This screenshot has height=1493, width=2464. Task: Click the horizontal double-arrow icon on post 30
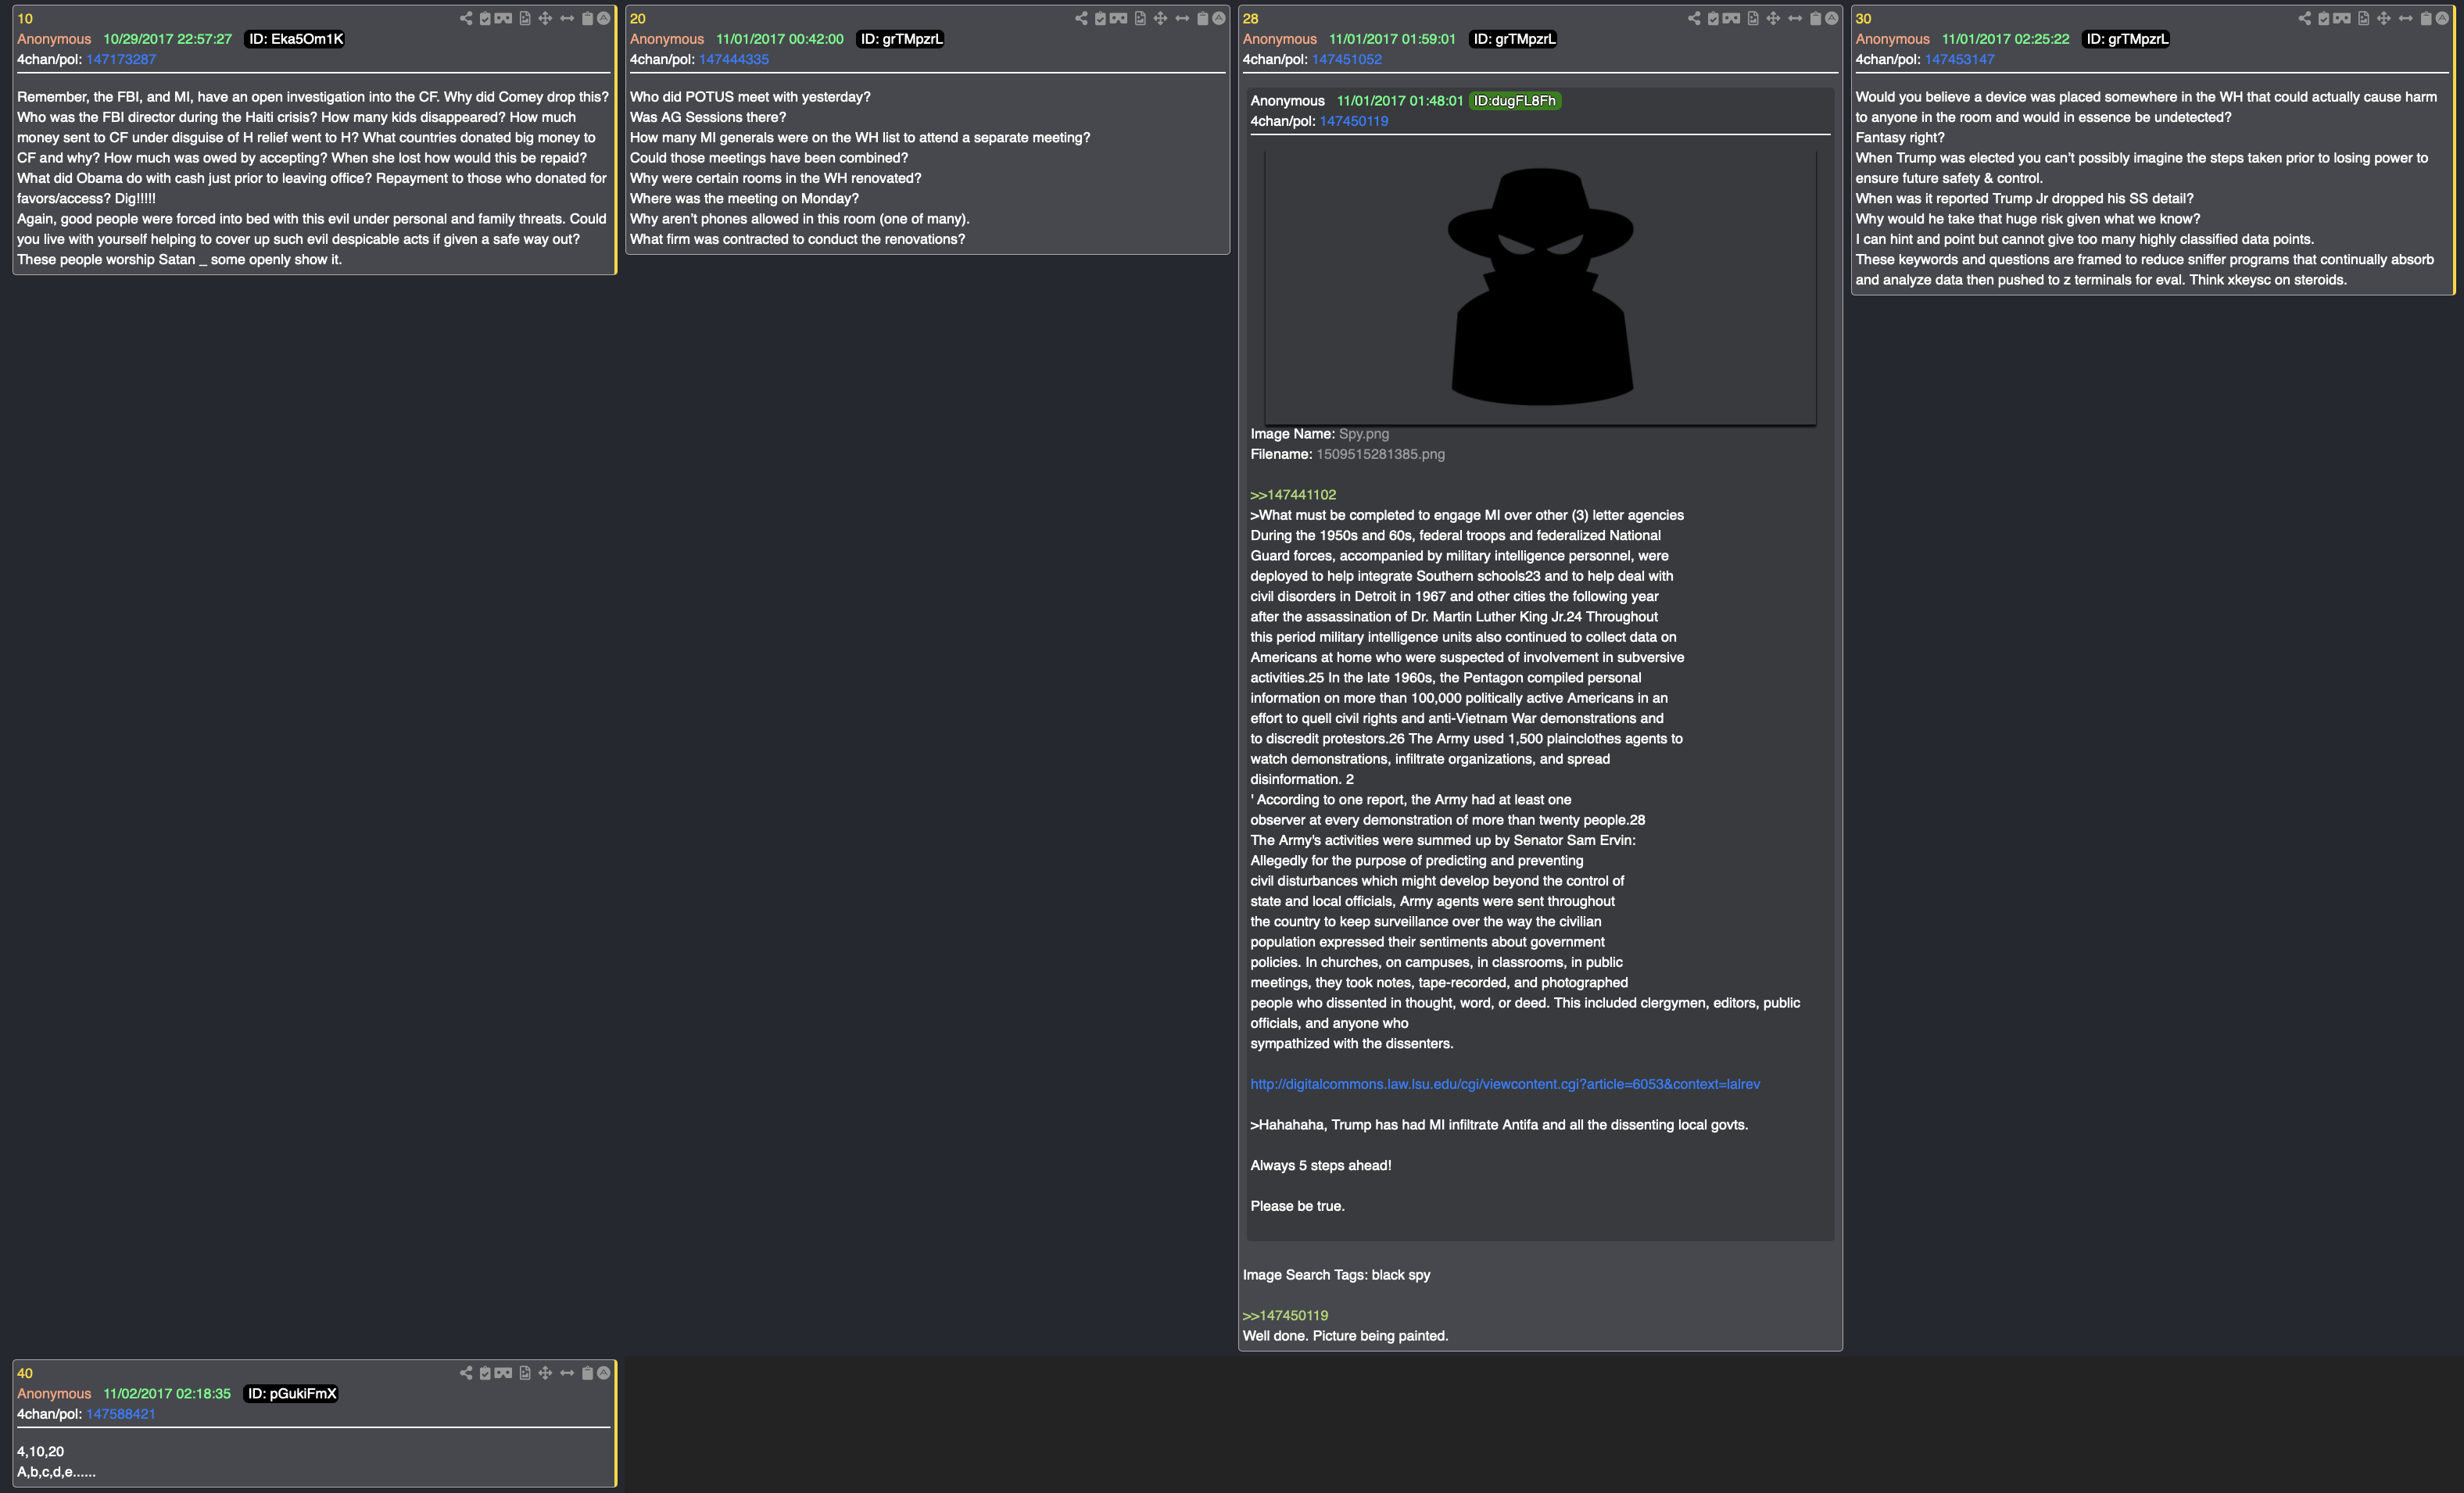click(x=2406, y=18)
